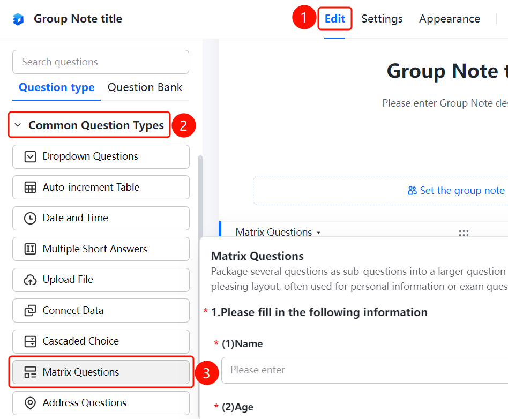Add an Address Questions item

(101, 403)
